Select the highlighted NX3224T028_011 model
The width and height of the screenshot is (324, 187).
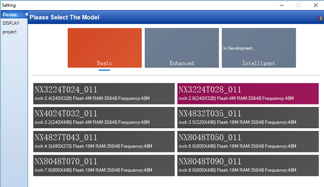tap(248, 93)
